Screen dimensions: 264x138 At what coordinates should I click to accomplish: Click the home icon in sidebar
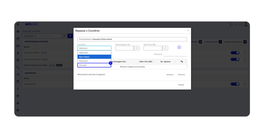tap(18, 31)
